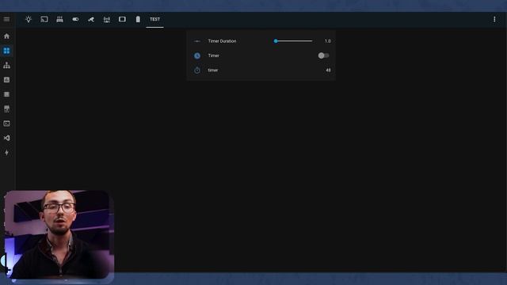This screenshot has width=507, height=285.
Task: Open the logbook list sidebar icon
Action: pyautogui.click(x=6, y=94)
